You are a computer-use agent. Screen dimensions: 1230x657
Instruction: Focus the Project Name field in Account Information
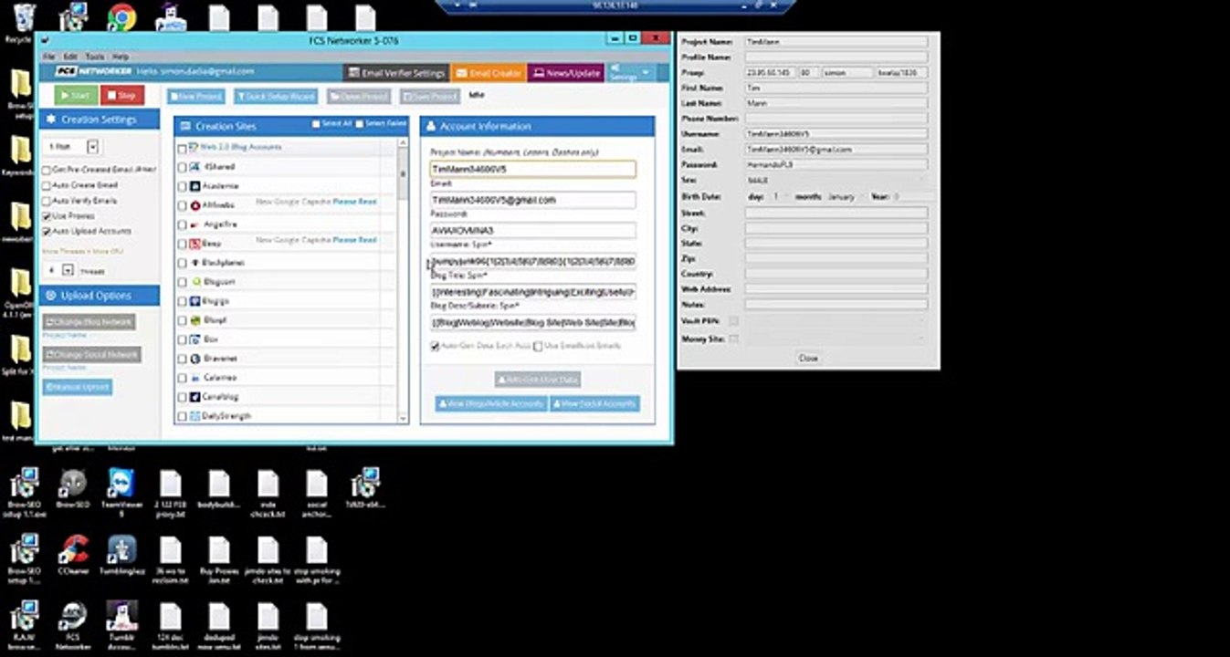click(x=533, y=169)
